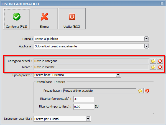Click the Uscita (ESC) power icon button
The height and width of the screenshot is (125, 166).
[72, 19]
